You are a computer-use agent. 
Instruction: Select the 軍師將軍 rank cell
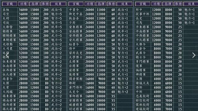(x=75, y=96)
